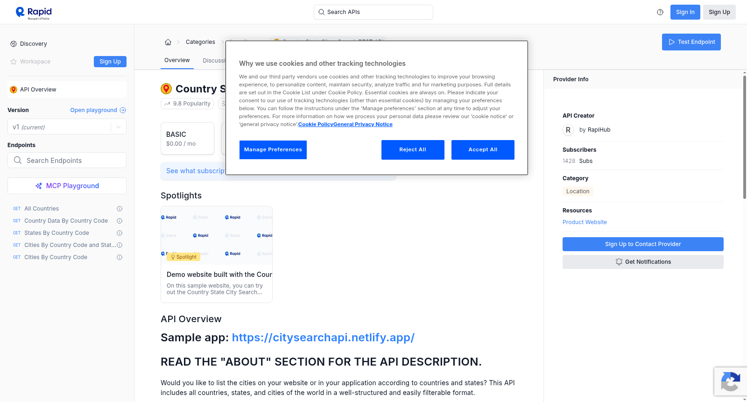Click the Spotlight demo website thumbnail
Screen dimensions: 747x402
click(x=217, y=235)
